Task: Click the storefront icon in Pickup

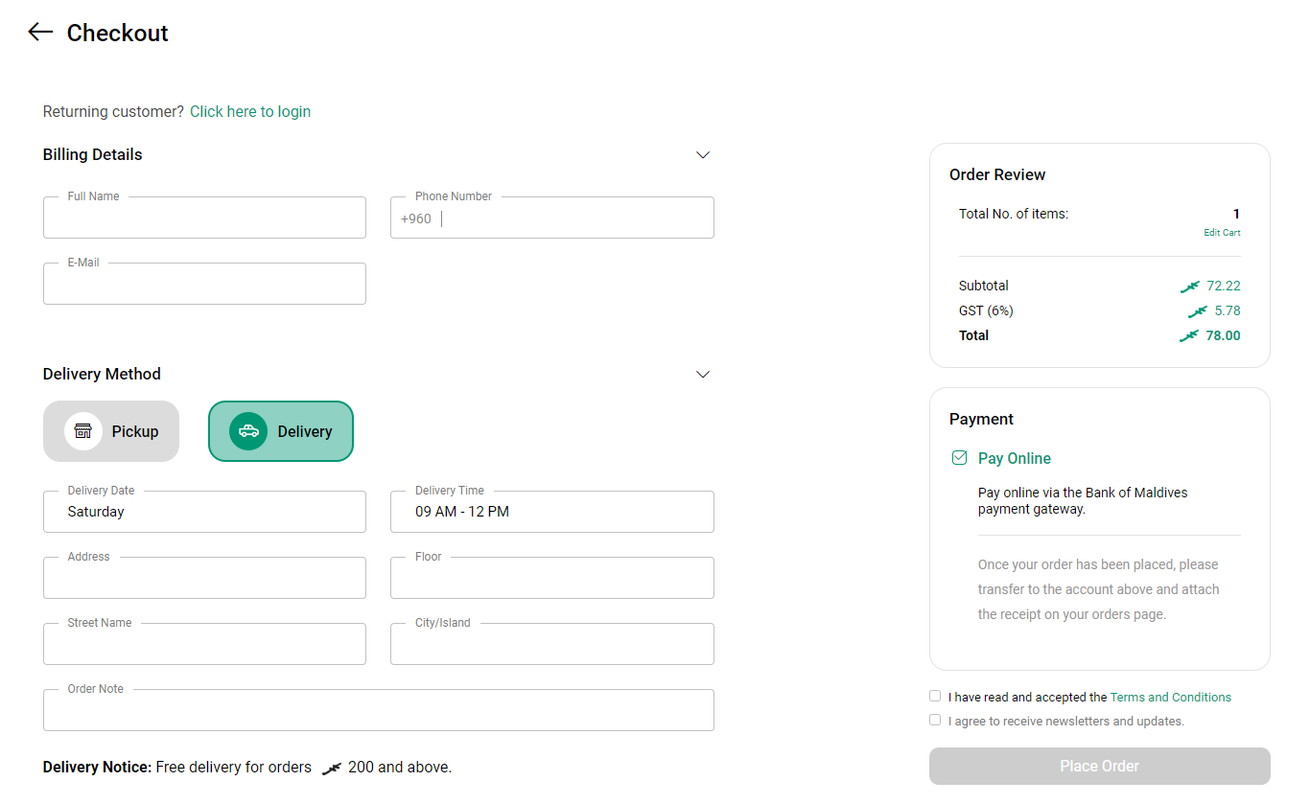Action: pyautogui.click(x=83, y=431)
